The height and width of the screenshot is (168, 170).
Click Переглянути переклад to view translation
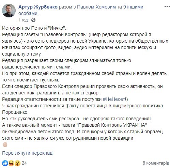click(x=27, y=153)
